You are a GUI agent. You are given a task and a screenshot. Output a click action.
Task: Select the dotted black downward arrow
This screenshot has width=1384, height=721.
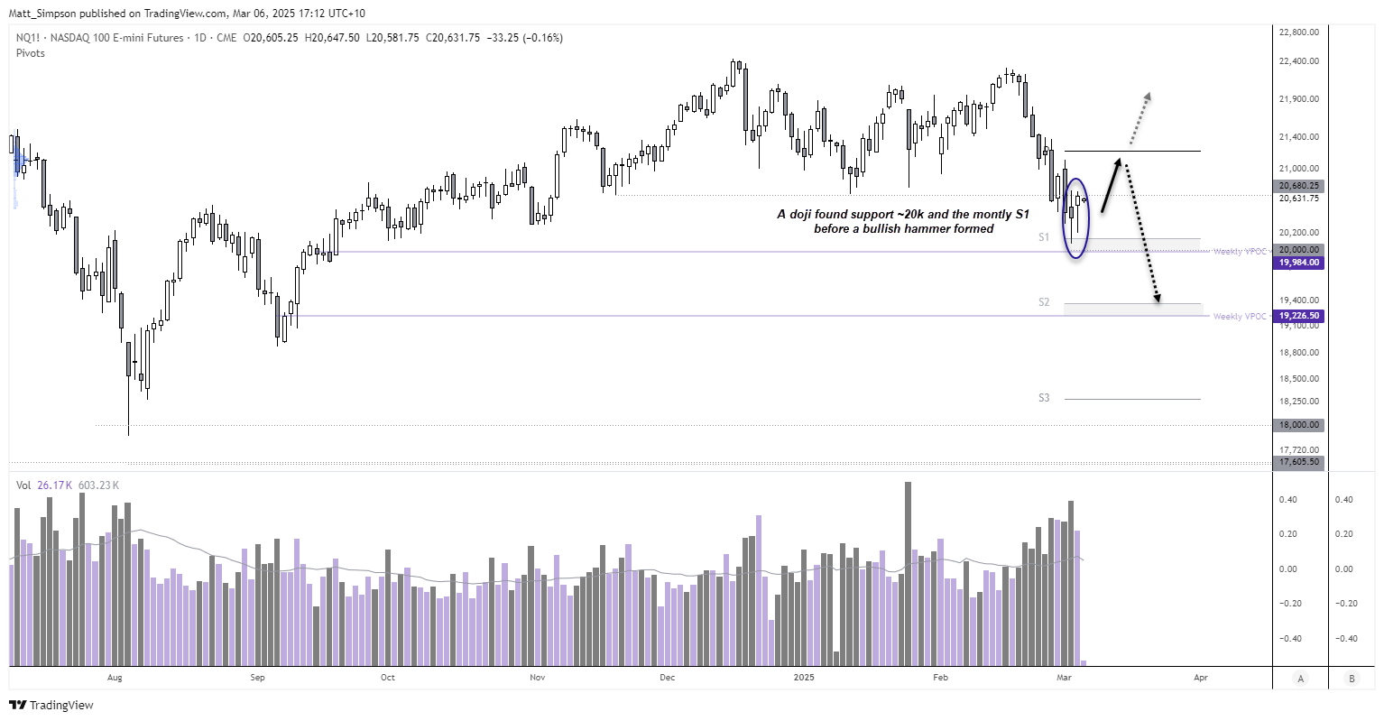pos(1142,235)
